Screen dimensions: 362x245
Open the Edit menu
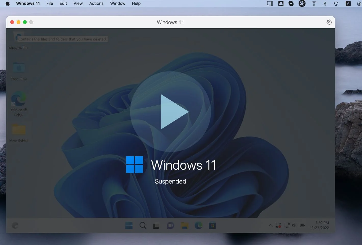[x=63, y=3]
